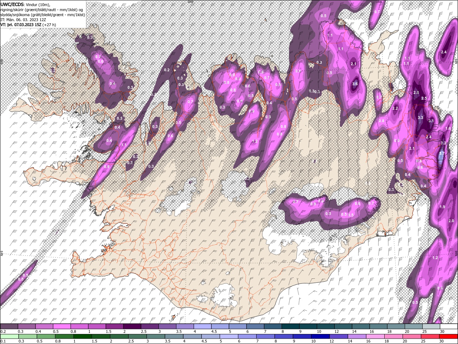Pick the white 30 swatch in top scale
Viewport: 458px width, 344px height.
[449, 326]
